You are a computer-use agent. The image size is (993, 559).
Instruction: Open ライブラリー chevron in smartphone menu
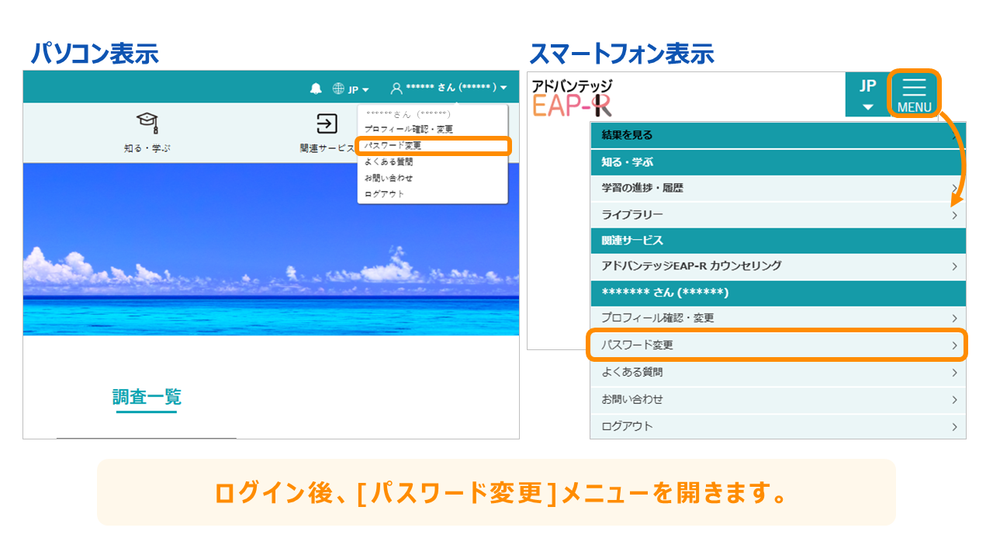coord(955,215)
